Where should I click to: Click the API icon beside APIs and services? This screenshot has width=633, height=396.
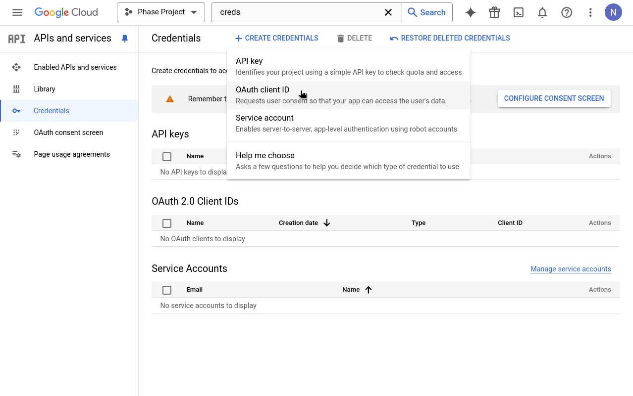tap(17, 39)
